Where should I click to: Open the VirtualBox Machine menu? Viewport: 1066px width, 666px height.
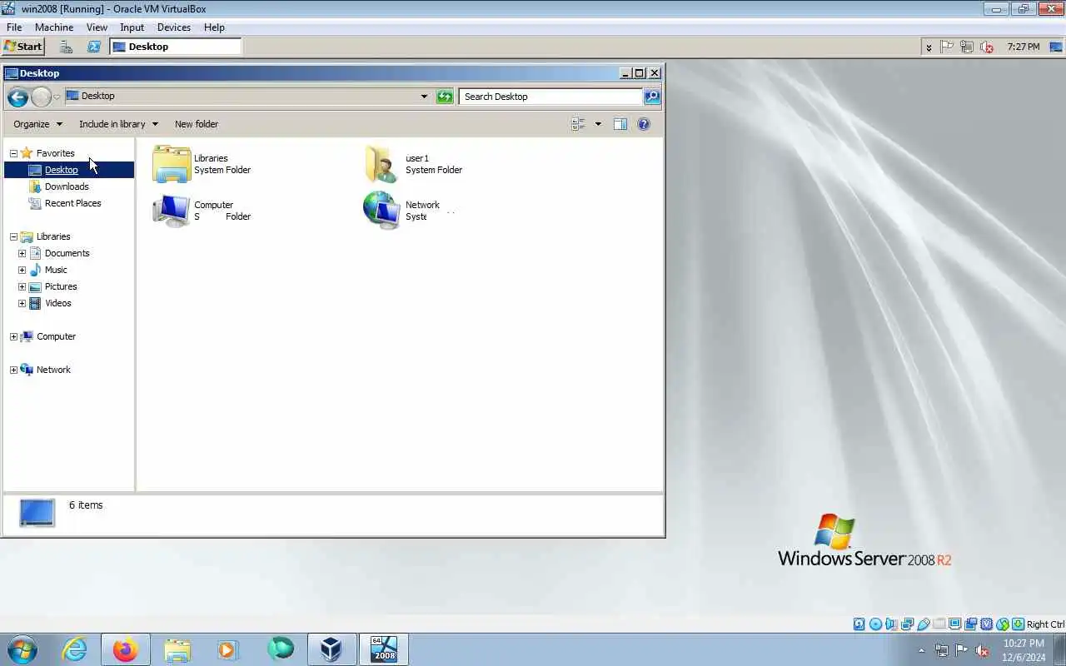[x=54, y=27]
